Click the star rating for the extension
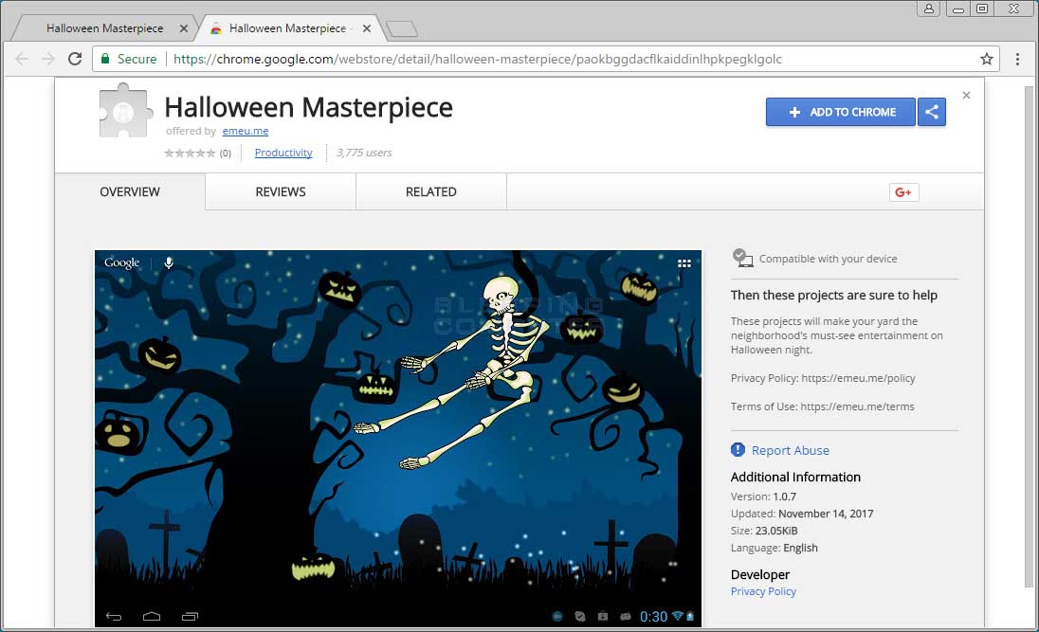The image size is (1039, 632). [x=191, y=153]
